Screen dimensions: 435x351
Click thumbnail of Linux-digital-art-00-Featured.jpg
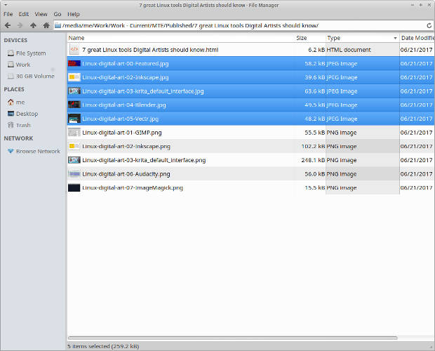(x=74, y=64)
